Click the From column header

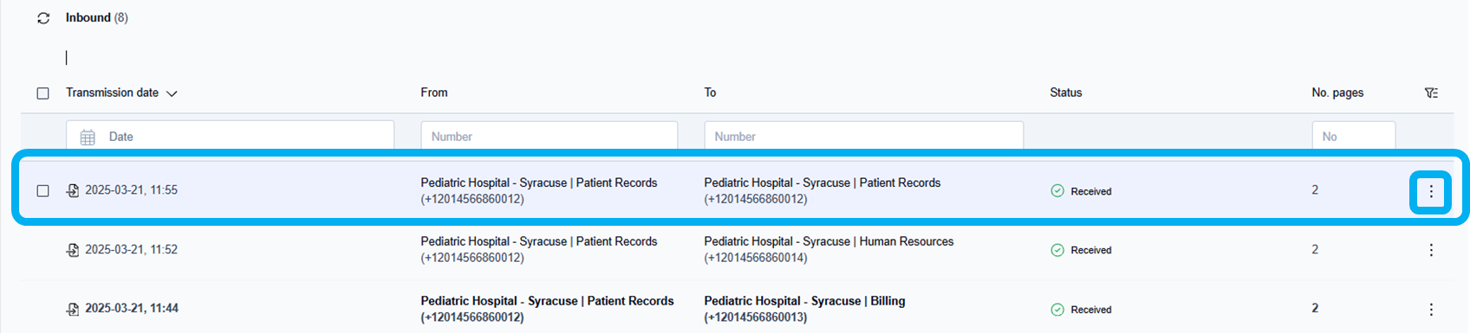coord(434,93)
